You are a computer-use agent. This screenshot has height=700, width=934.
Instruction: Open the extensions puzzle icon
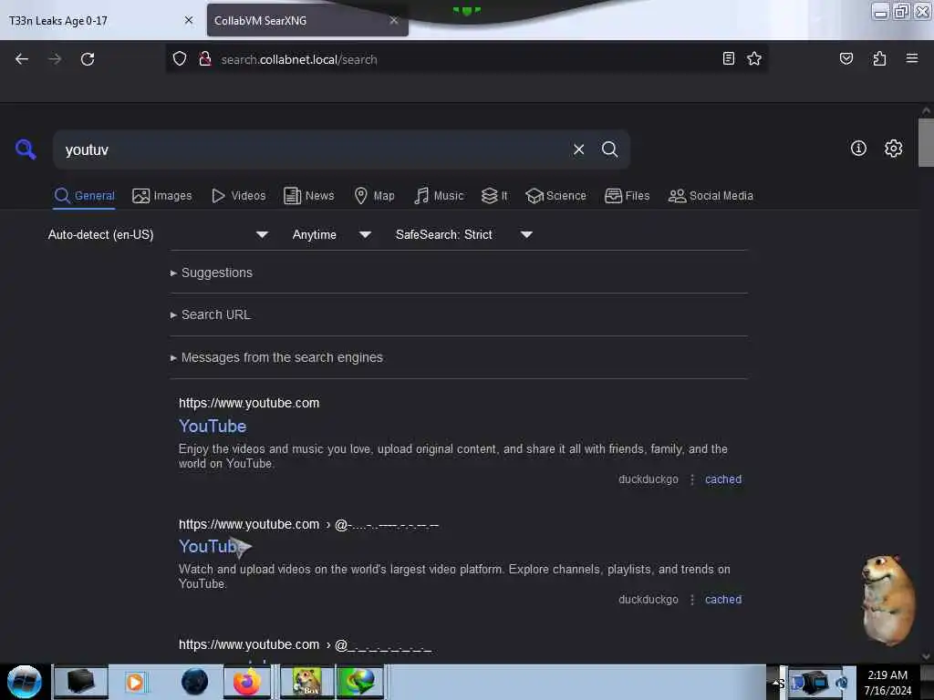coord(879,58)
